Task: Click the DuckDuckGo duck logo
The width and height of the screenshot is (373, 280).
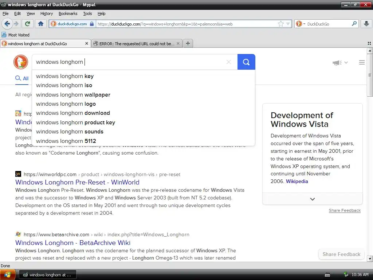Action: pos(21,62)
